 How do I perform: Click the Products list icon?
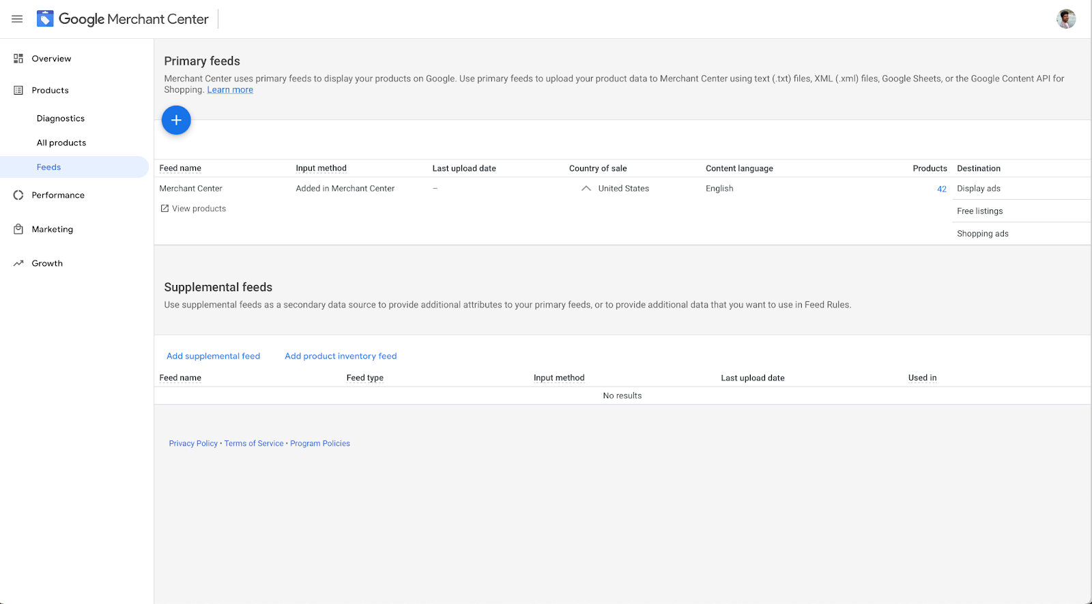click(x=18, y=90)
